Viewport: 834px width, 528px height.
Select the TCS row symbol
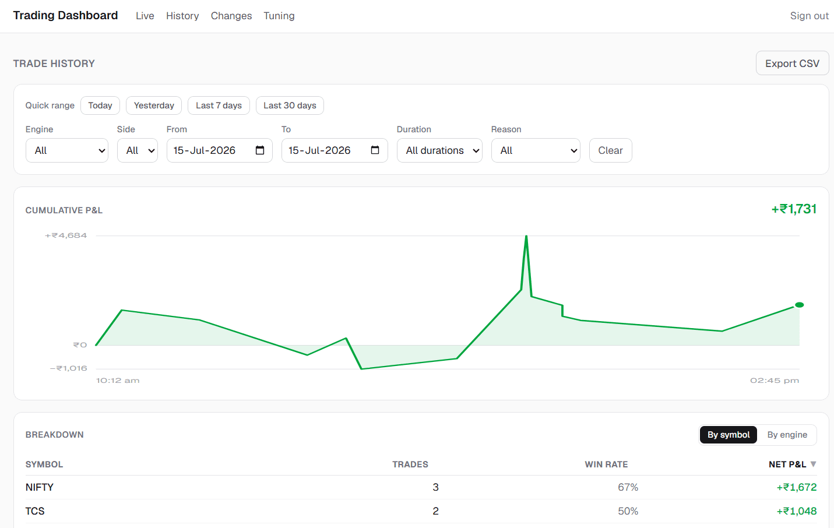(x=35, y=511)
